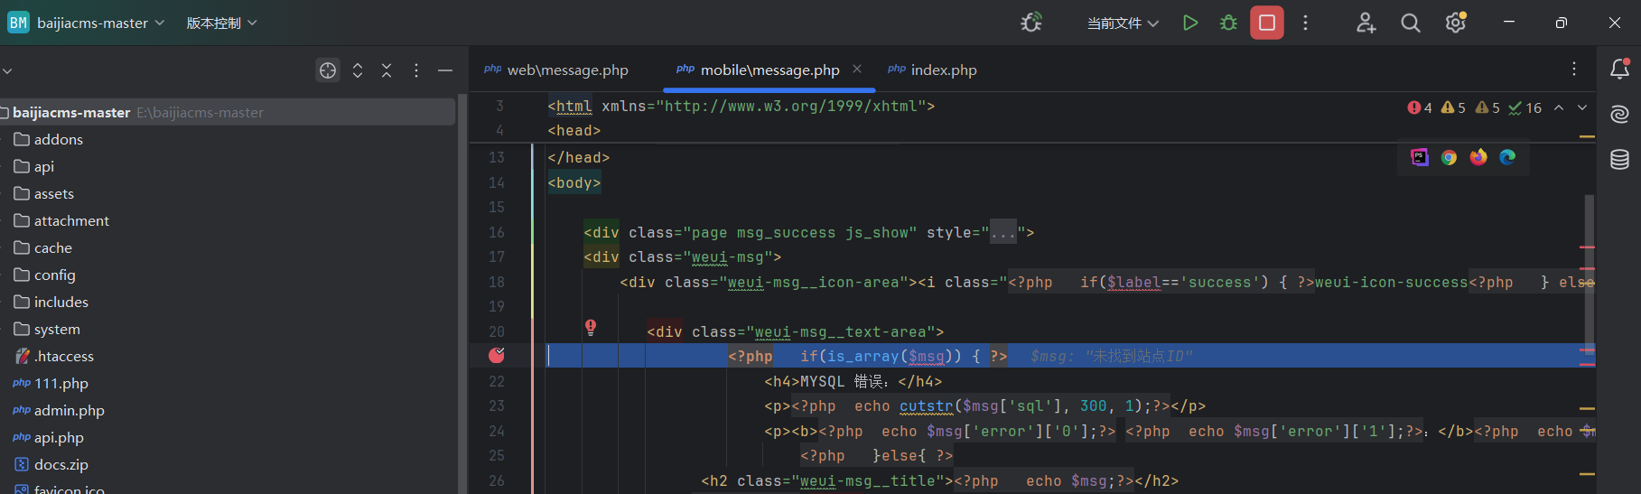The image size is (1641, 494).
Task: Jump to next highlighted problem arrow
Action: pos(1582,107)
